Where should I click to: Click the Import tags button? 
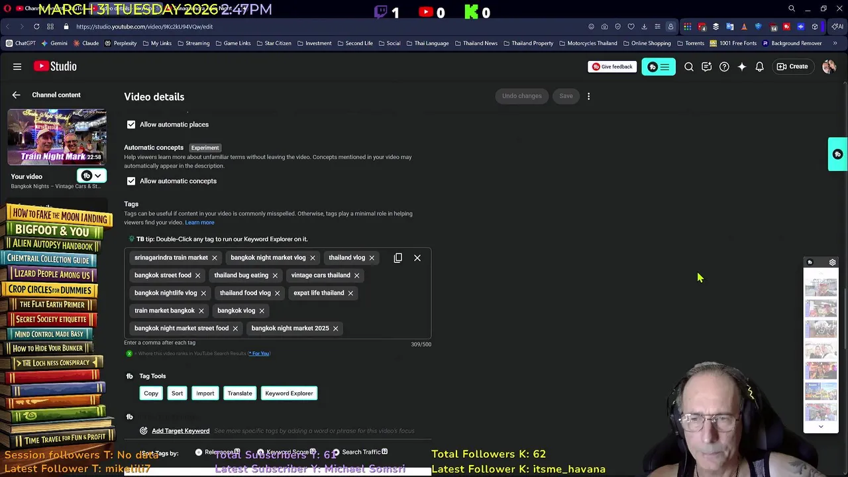[205, 394]
